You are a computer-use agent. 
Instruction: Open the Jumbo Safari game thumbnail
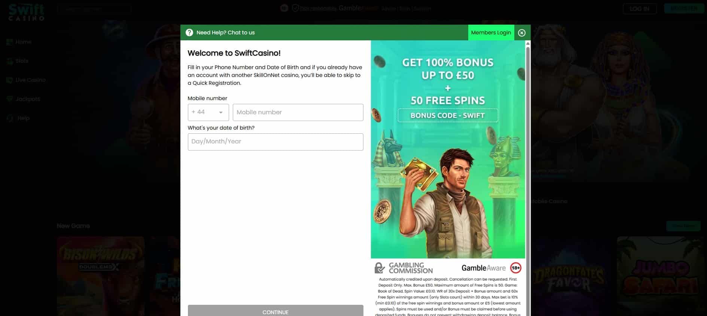point(661,276)
